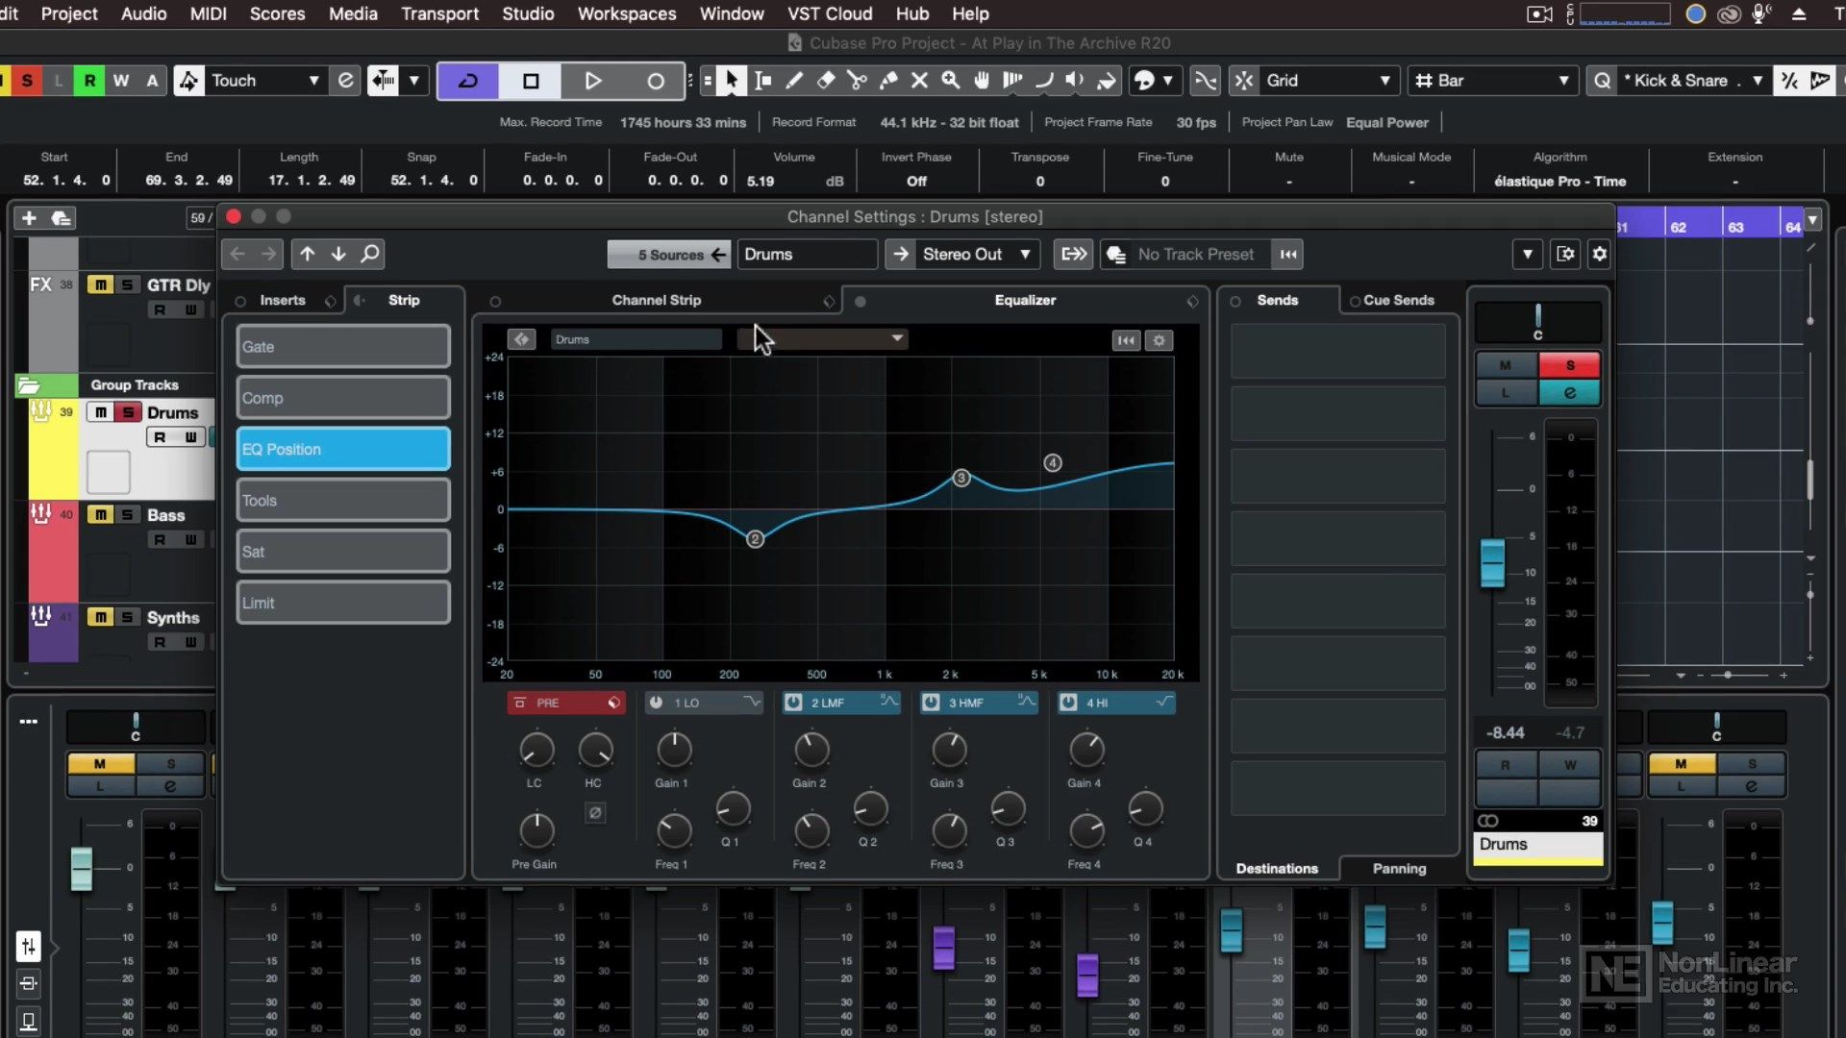This screenshot has height=1038, width=1846.
Task: Open the 5 Sources input routing
Action: (669, 254)
